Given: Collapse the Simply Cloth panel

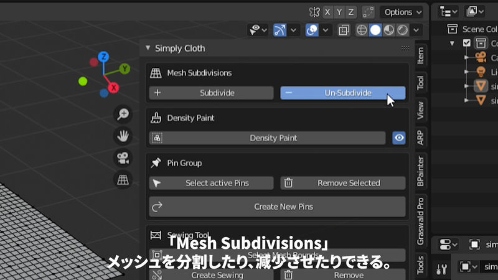Looking at the screenshot, I should click(148, 48).
